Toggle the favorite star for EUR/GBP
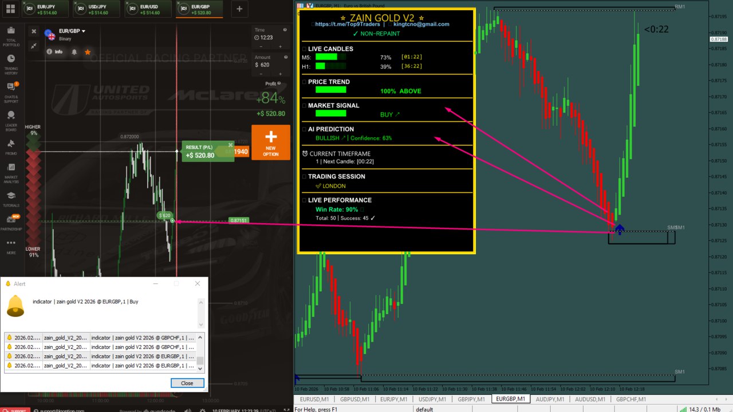Viewport: 733px width, 412px height. [88, 52]
